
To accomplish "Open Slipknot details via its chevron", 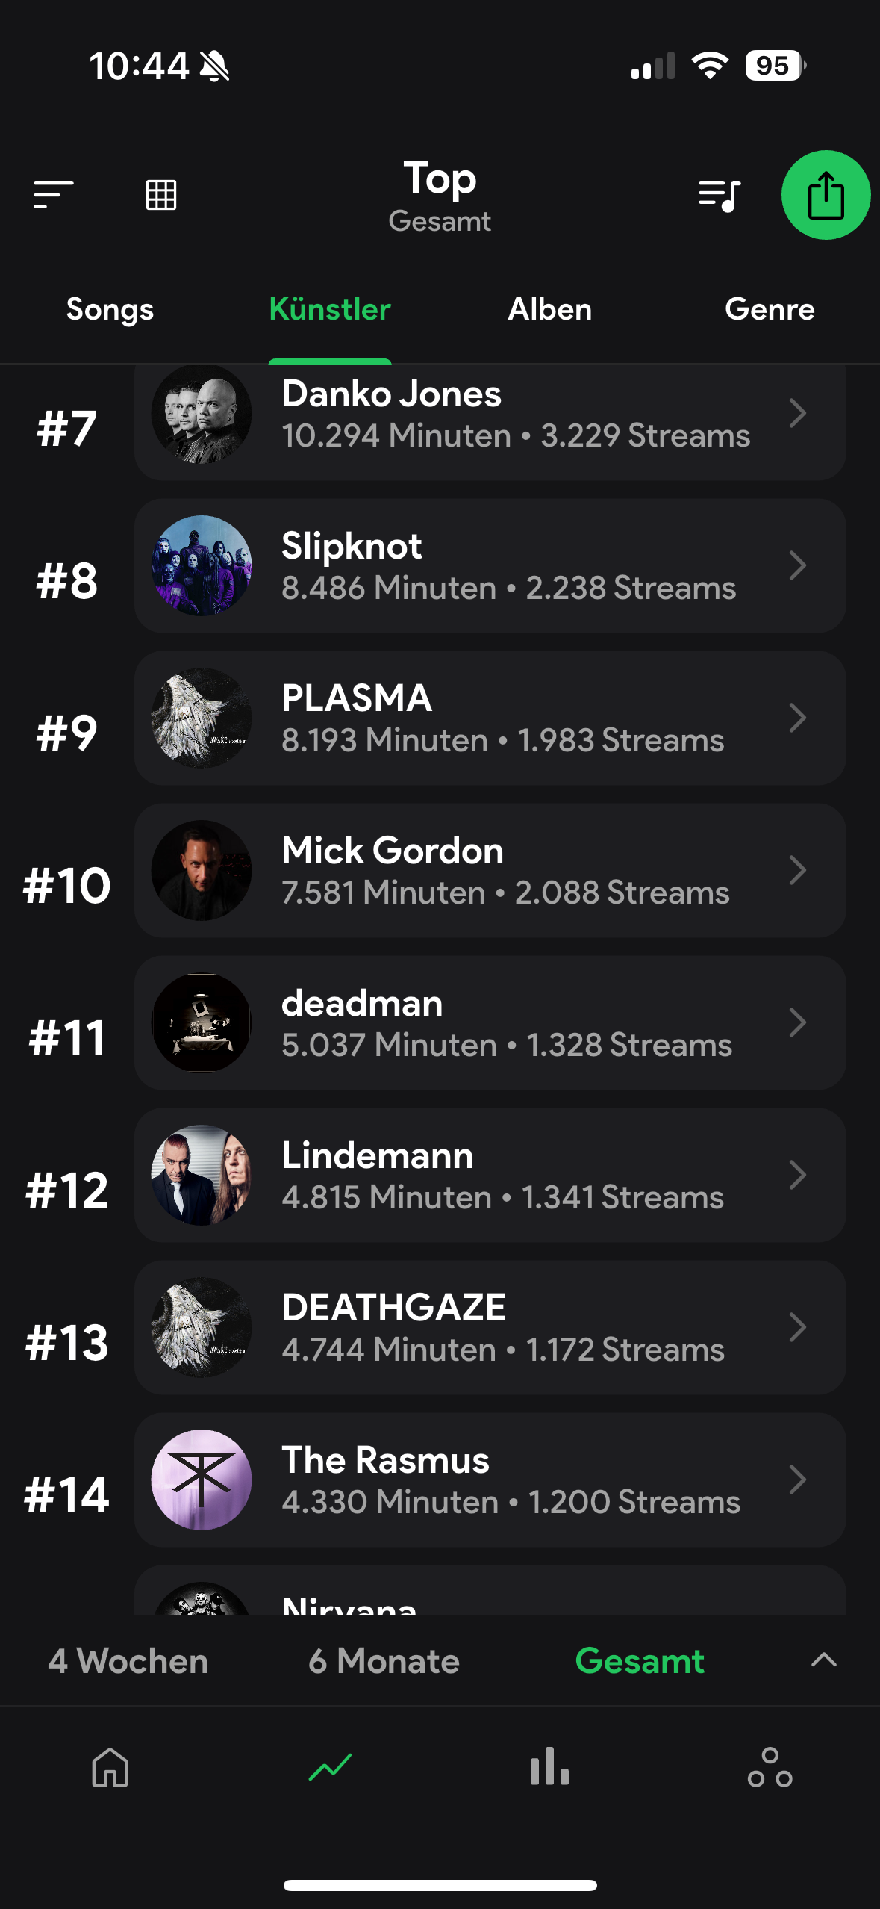I will click(x=797, y=565).
